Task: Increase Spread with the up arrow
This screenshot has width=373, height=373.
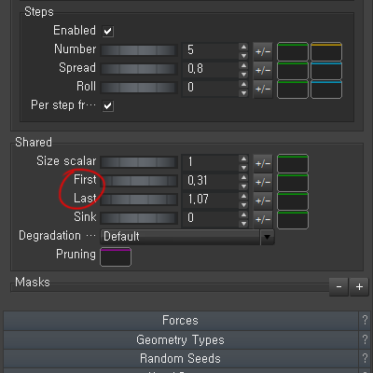Action: [x=243, y=65]
